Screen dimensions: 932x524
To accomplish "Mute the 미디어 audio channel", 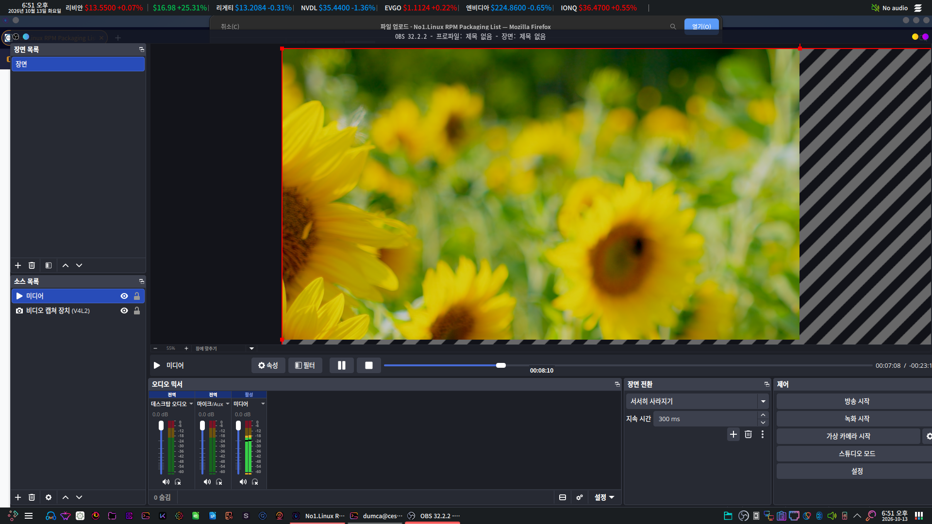I will [243, 482].
